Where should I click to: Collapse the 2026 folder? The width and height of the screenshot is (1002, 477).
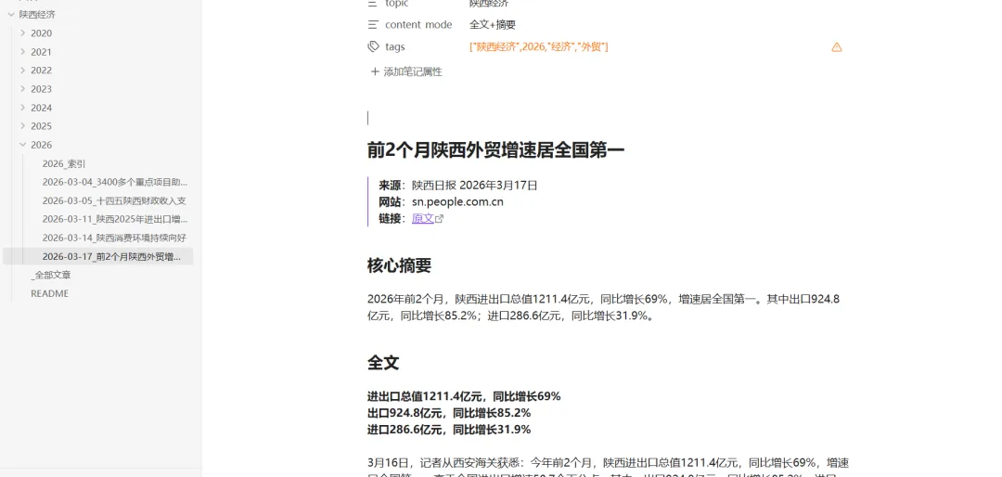23,145
